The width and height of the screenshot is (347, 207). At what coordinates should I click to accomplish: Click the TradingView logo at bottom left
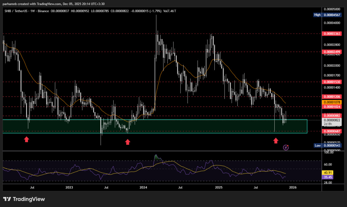click(x=24, y=199)
